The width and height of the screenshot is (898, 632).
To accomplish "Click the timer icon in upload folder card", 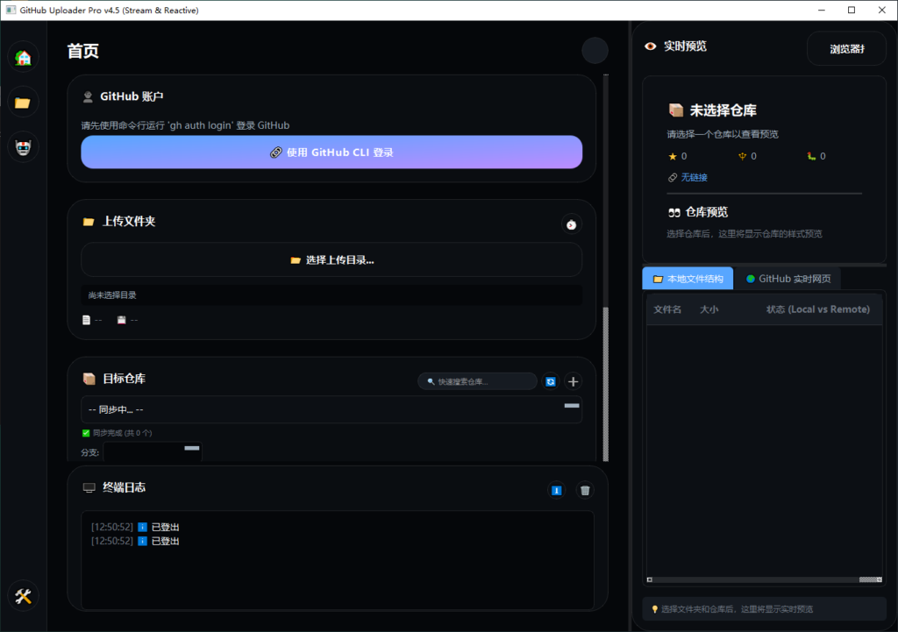I will (x=571, y=224).
